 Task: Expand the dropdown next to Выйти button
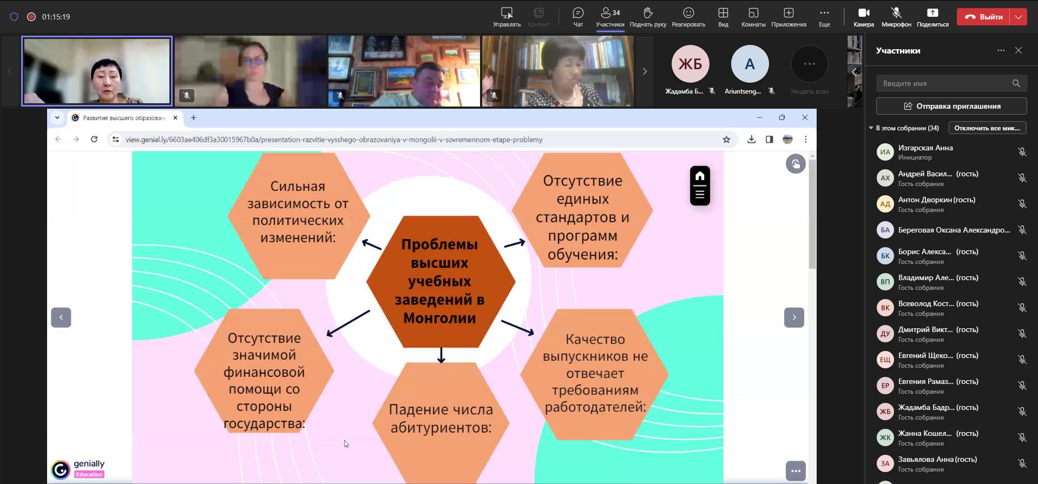click(1019, 17)
